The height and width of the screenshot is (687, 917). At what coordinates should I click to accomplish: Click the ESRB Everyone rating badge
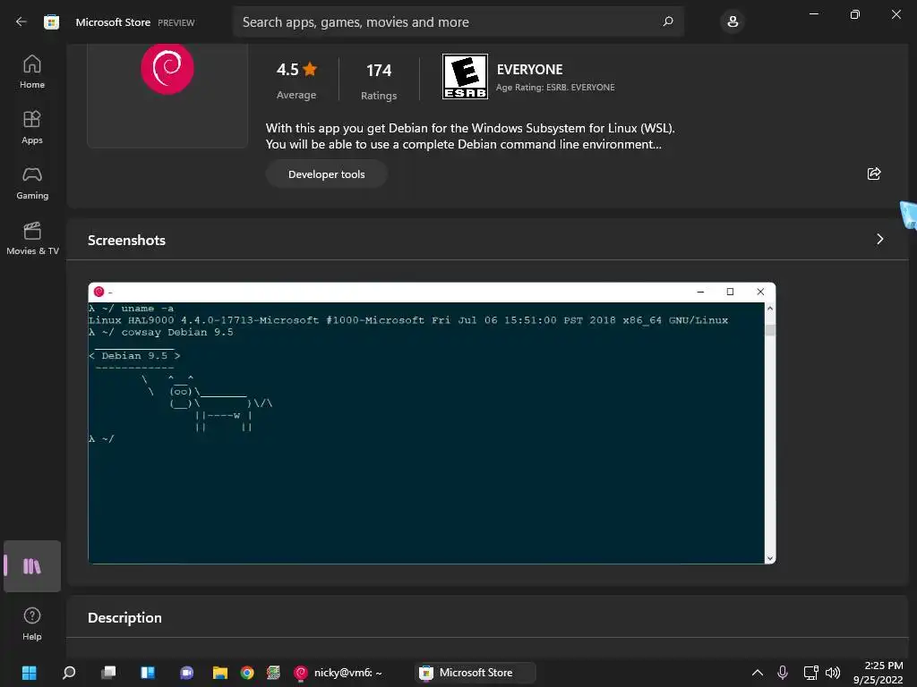click(465, 77)
